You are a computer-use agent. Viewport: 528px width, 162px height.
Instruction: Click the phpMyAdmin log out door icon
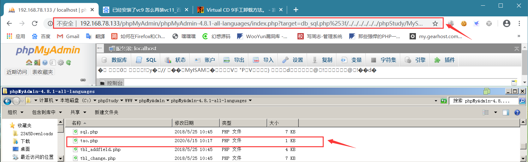[x=37, y=62]
